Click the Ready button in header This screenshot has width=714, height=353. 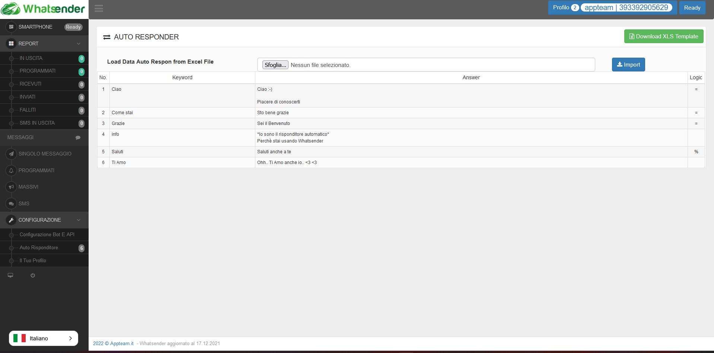pyautogui.click(x=692, y=7)
